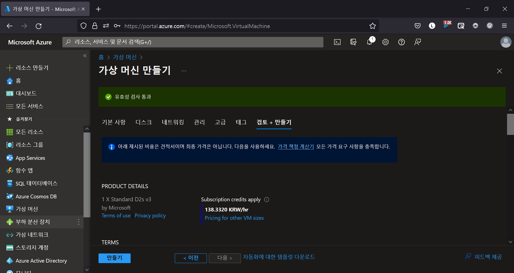Open account profile avatar

tap(506, 42)
